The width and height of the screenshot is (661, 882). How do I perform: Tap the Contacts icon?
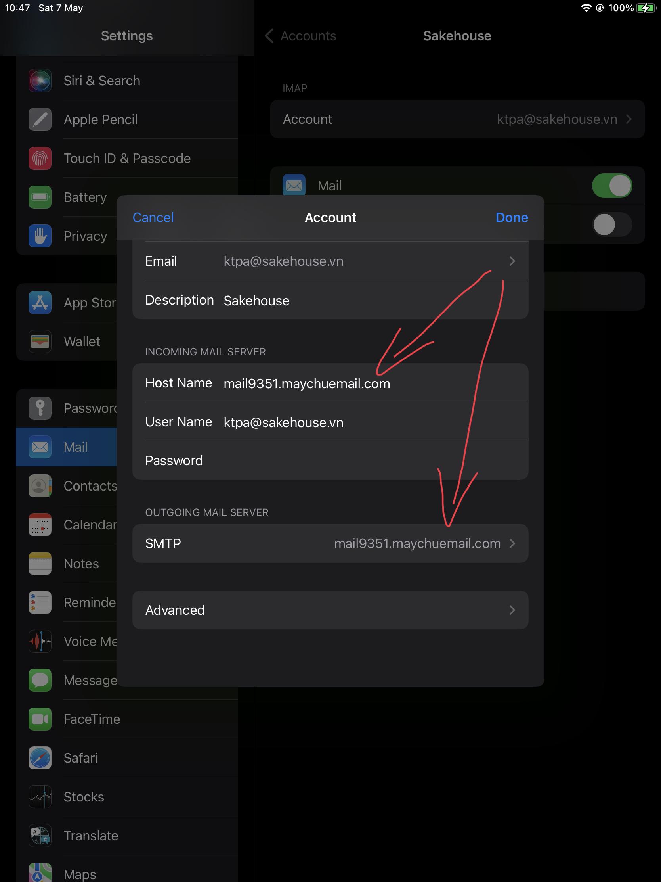point(40,486)
